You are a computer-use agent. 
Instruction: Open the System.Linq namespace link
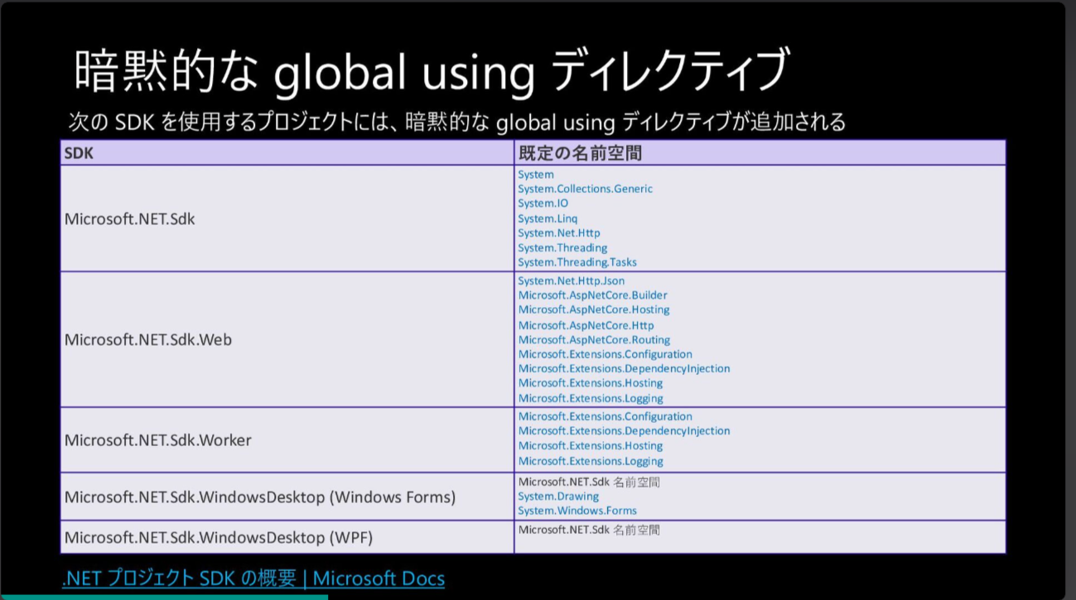point(548,218)
